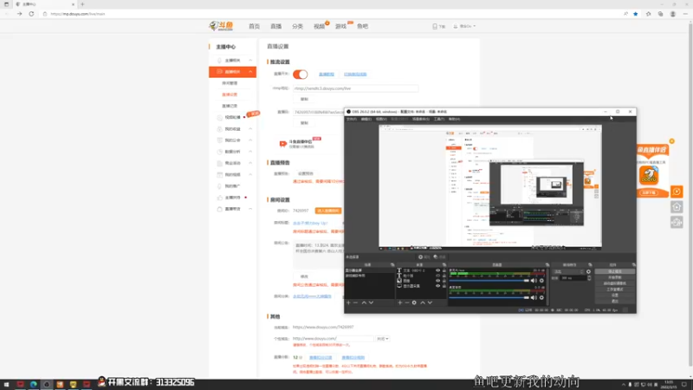
Task: Click the orange play icon on right floating bar
Action: tap(677, 192)
